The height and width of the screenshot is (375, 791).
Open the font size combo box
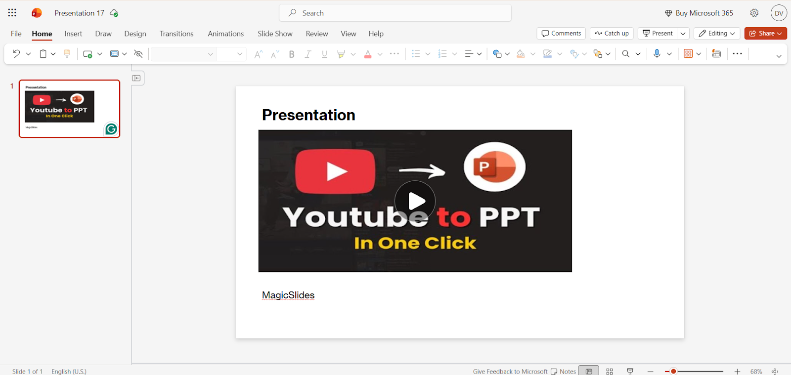(x=231, y=54)
